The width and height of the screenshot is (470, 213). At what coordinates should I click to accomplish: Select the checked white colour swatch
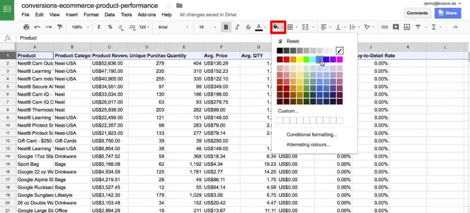[339, 51]
